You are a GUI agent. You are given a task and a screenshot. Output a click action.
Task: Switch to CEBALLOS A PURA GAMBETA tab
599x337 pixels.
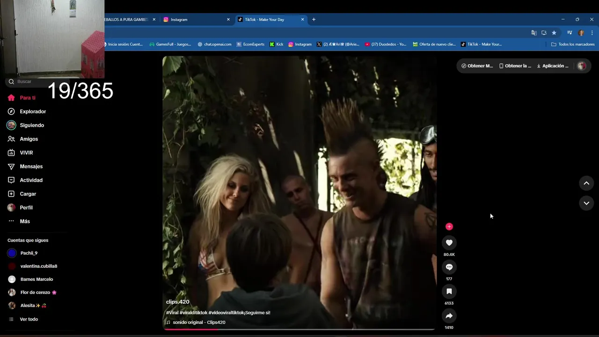pyautogui.click(x=126, y=20)
